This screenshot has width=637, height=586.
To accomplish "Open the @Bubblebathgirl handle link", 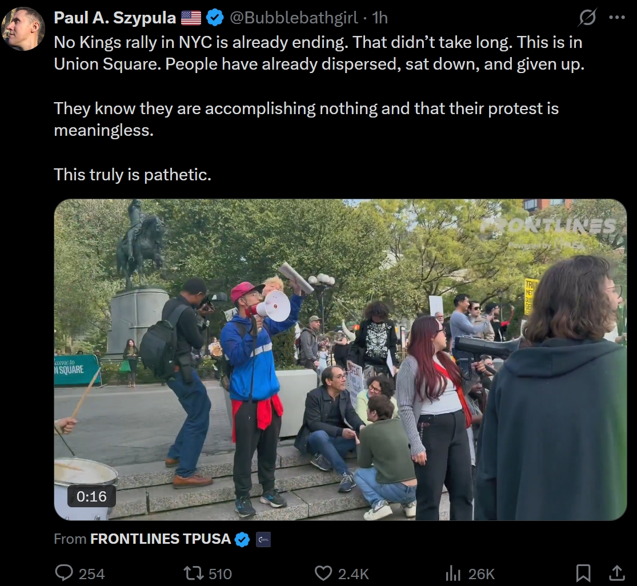I will (294, 18).
